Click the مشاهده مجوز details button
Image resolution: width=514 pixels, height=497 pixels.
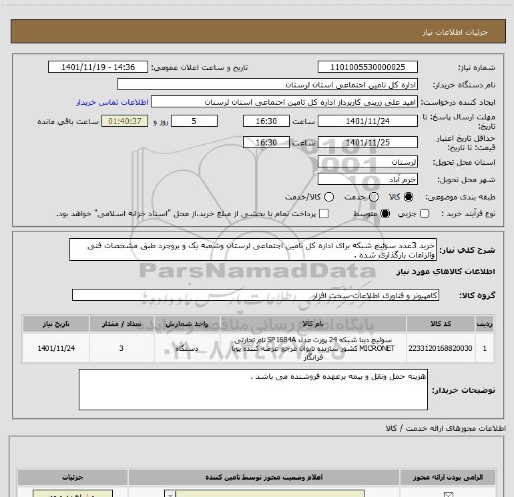pos(73,494)
